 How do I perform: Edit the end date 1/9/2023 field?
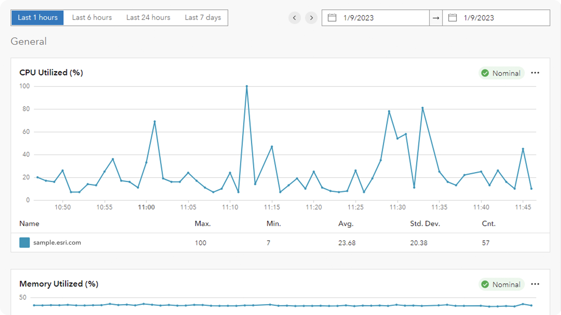click(496, 18)
